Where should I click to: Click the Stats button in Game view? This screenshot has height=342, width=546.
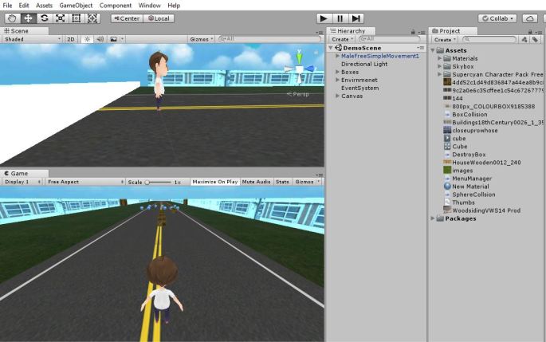[282, 182]
